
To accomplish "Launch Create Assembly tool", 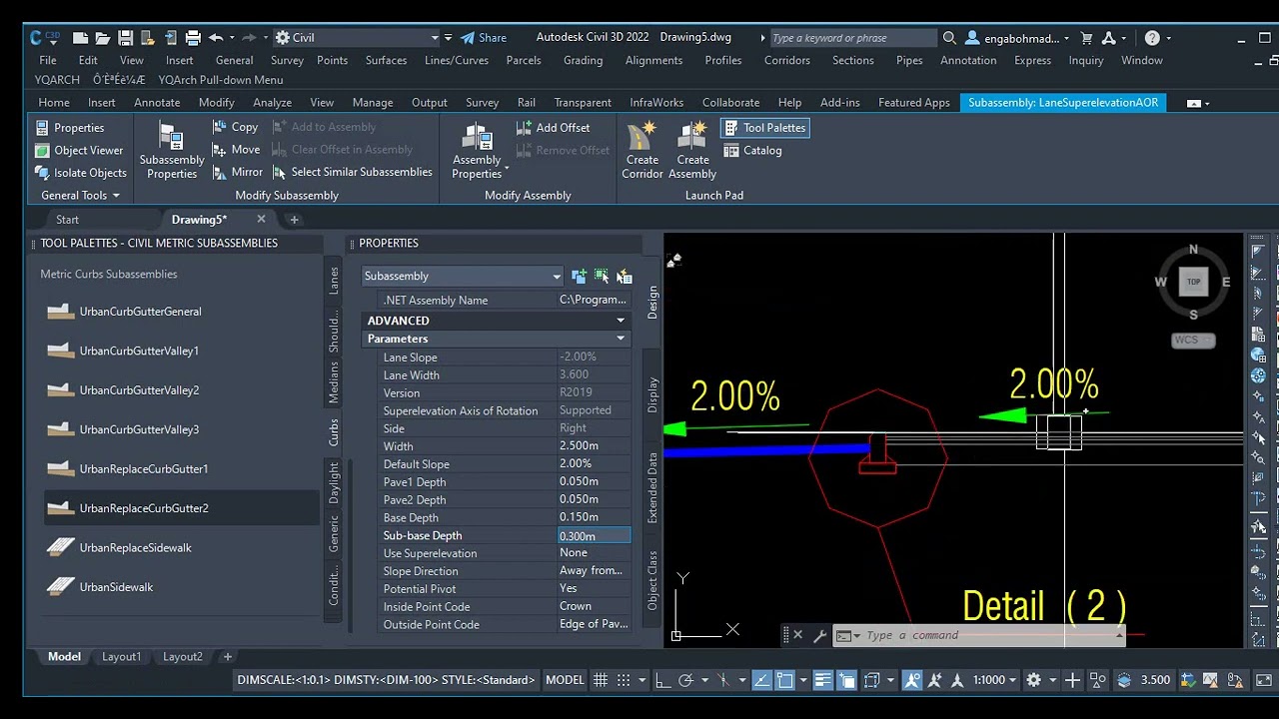I will pyautogui.click(x=692, y=151).
